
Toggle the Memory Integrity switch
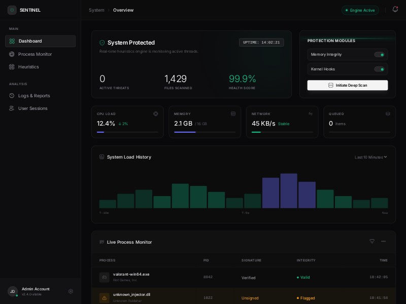click(x=379, y=55)
